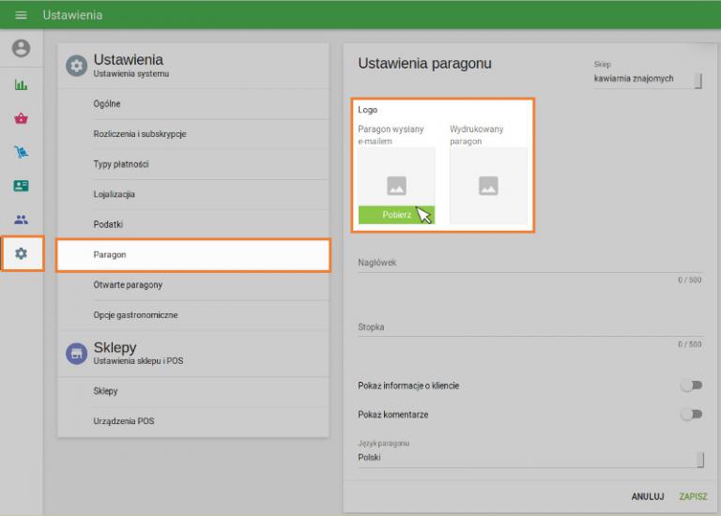
Task: Open the employees ID card icon
Action: (21, 186)
